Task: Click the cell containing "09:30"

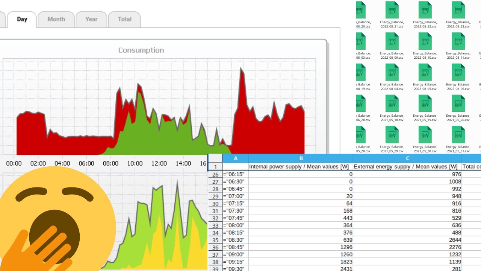Action: [235, 268]
